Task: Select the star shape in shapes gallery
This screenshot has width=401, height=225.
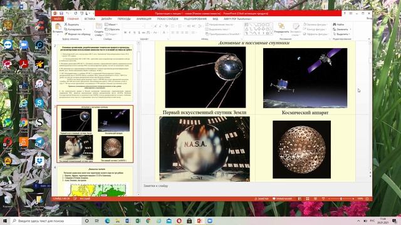Action: click(268, 33)
